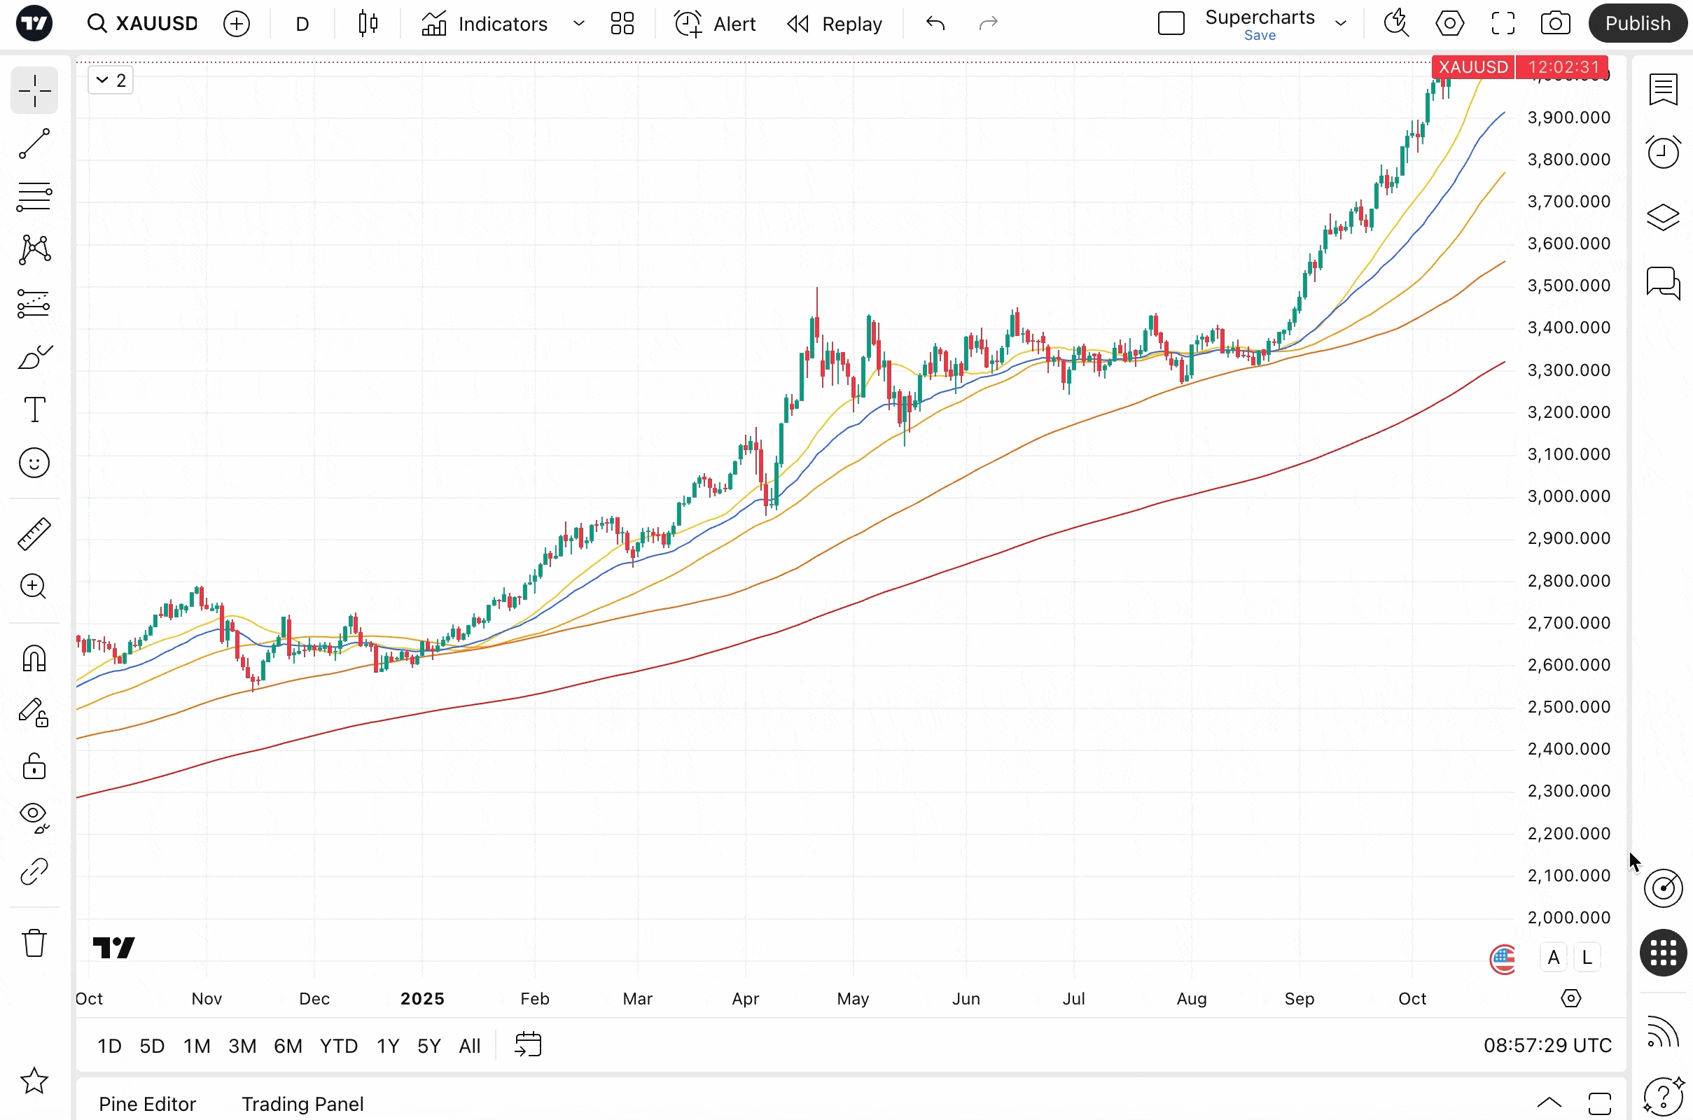This screenshot has width=1693, height=1120.
Task: Toggle log scale with the L button
Action: click(x=1587, y=957)
